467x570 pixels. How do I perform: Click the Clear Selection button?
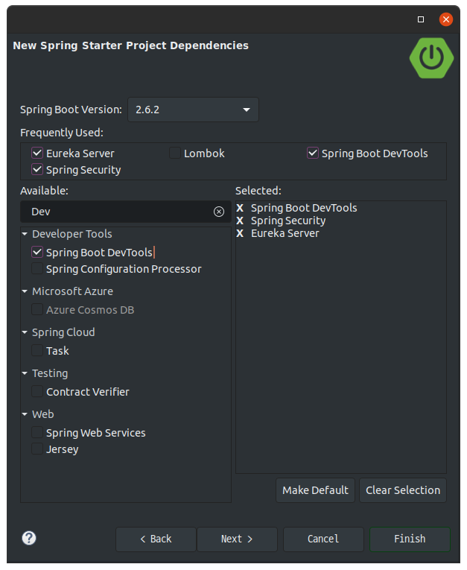(403, 490)
